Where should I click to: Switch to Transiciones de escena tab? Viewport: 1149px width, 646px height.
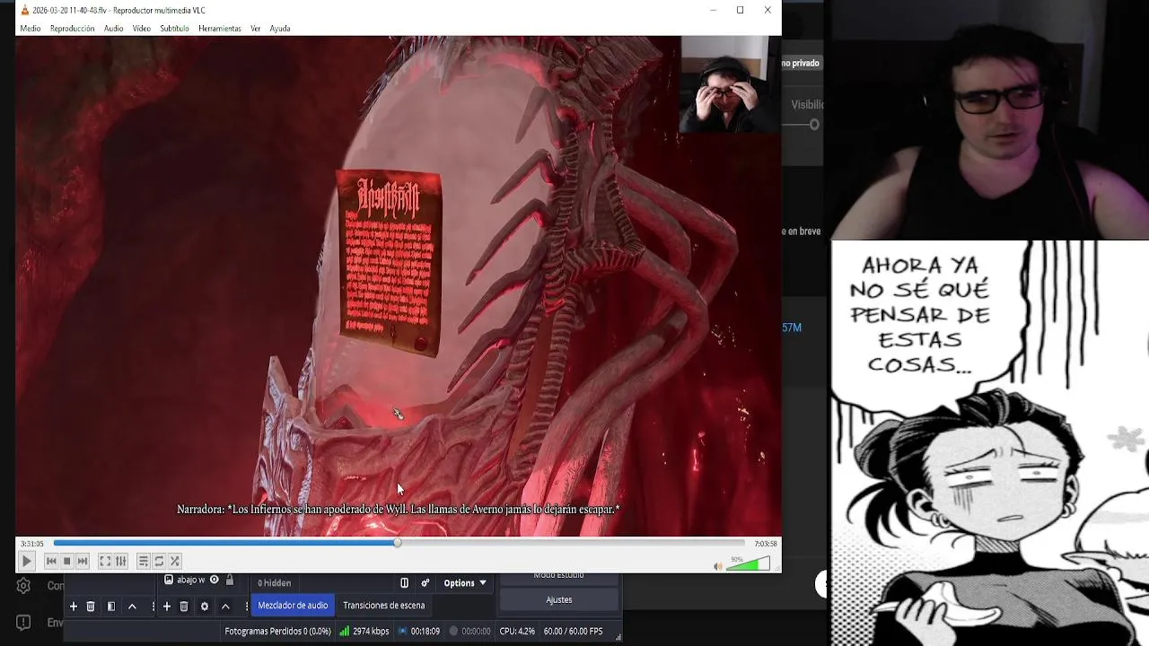(x=383, y=606)
